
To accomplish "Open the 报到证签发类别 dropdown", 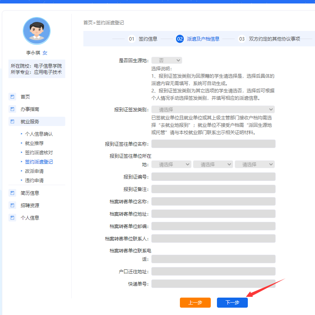I will click(x=213, y=109).
